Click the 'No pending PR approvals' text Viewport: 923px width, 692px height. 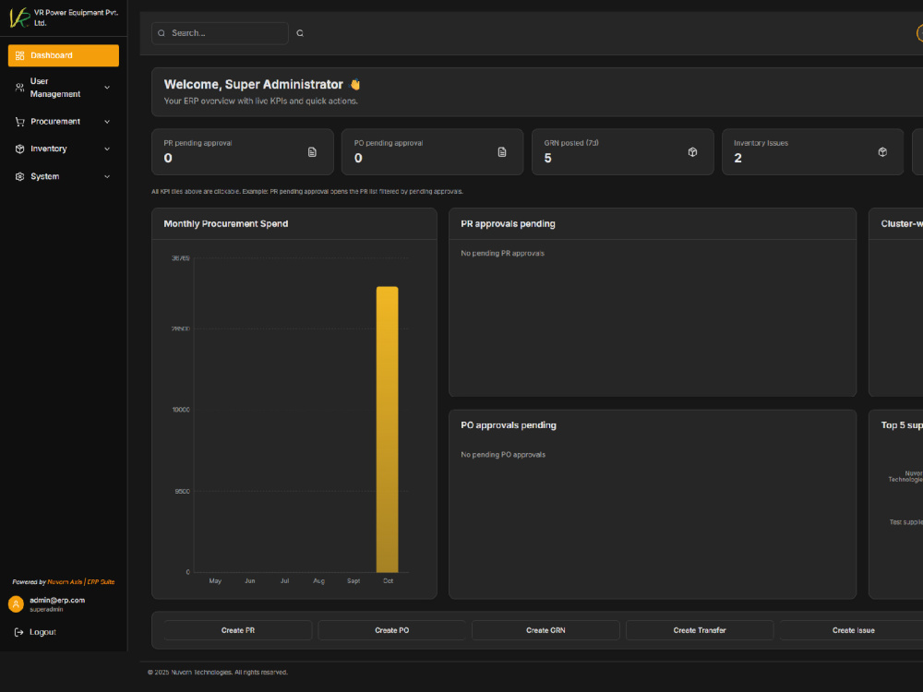pos(503,253)
